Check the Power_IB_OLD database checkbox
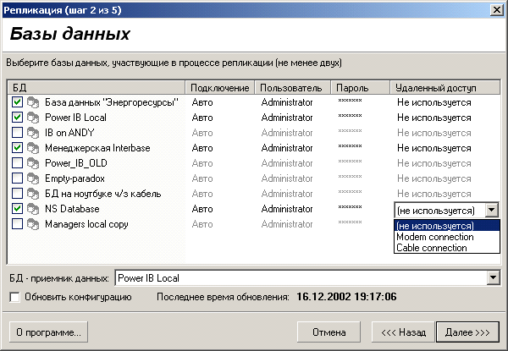Viewport: 508px width, 351px height. coord(17,162)
